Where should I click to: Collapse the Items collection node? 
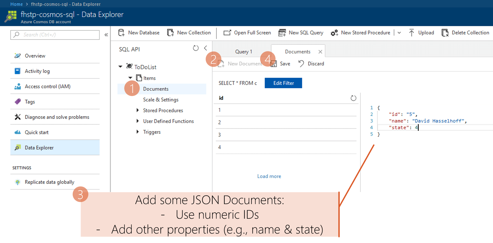pos(130,78)
